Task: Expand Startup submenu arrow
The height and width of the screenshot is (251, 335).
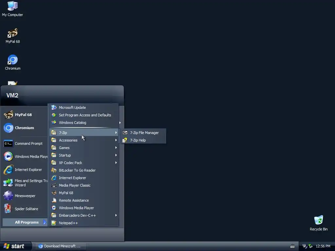Action: point(116,155)
